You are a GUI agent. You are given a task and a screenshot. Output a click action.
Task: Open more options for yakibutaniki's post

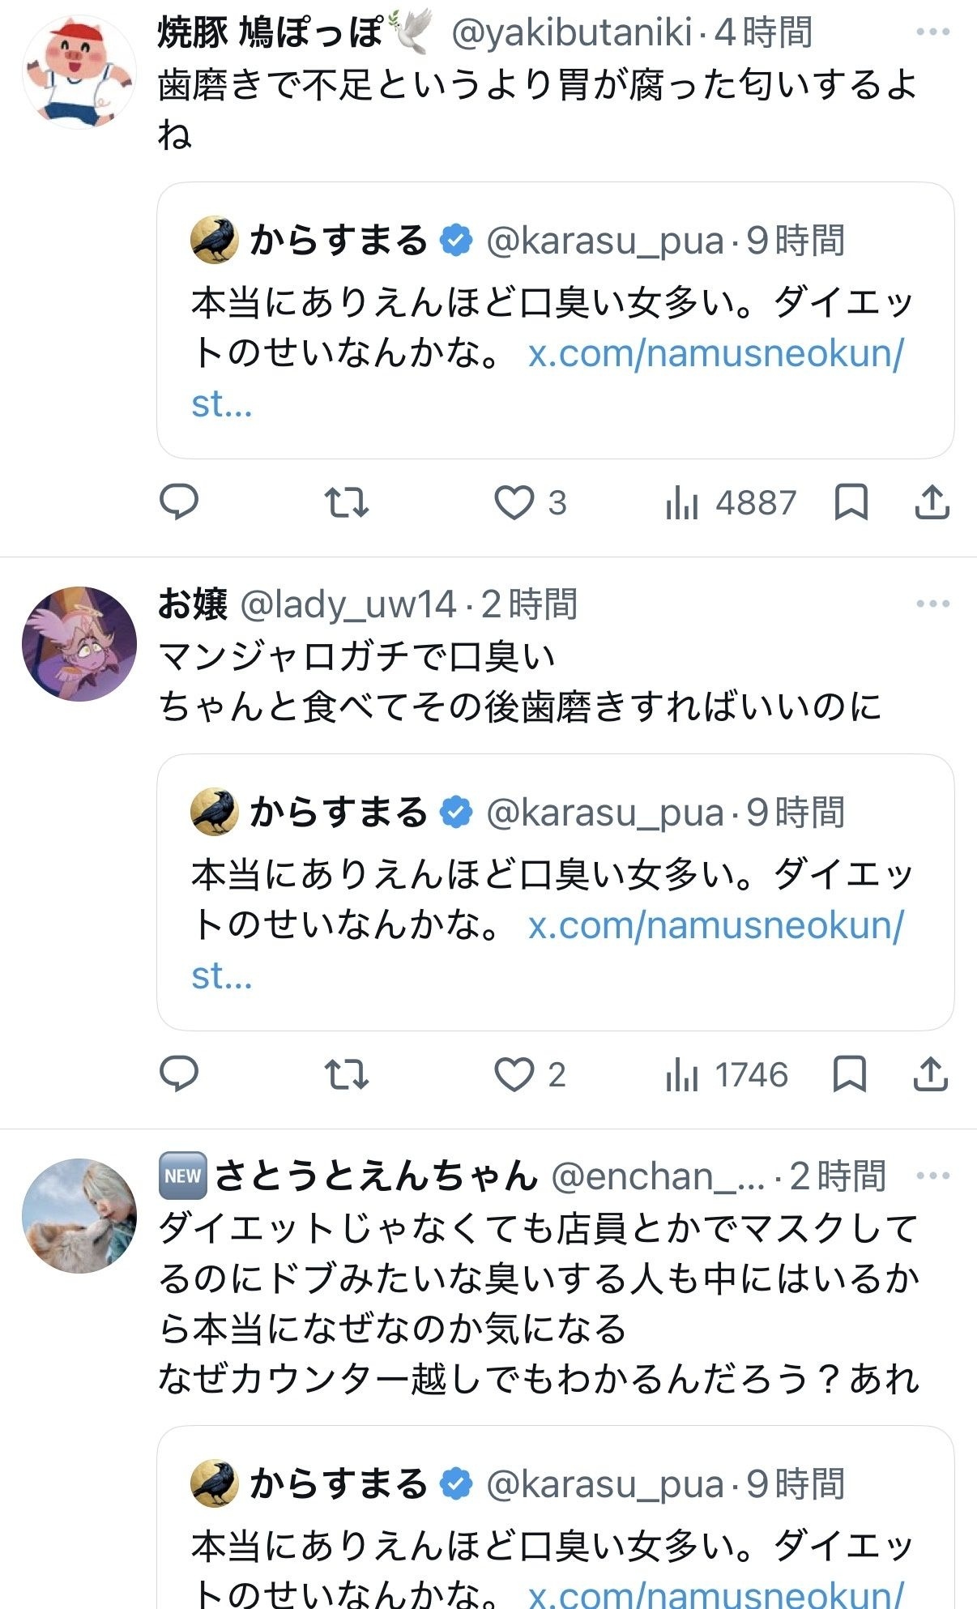coord(932,32)
